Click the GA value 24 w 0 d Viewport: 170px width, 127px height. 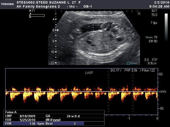[73, 116]
